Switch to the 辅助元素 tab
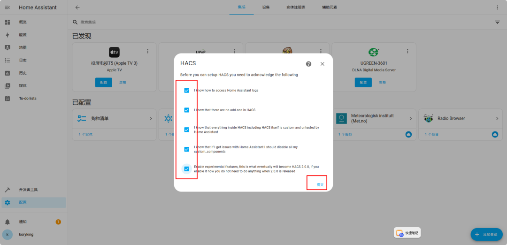This screenshot has width=507, height=245. 330,8
